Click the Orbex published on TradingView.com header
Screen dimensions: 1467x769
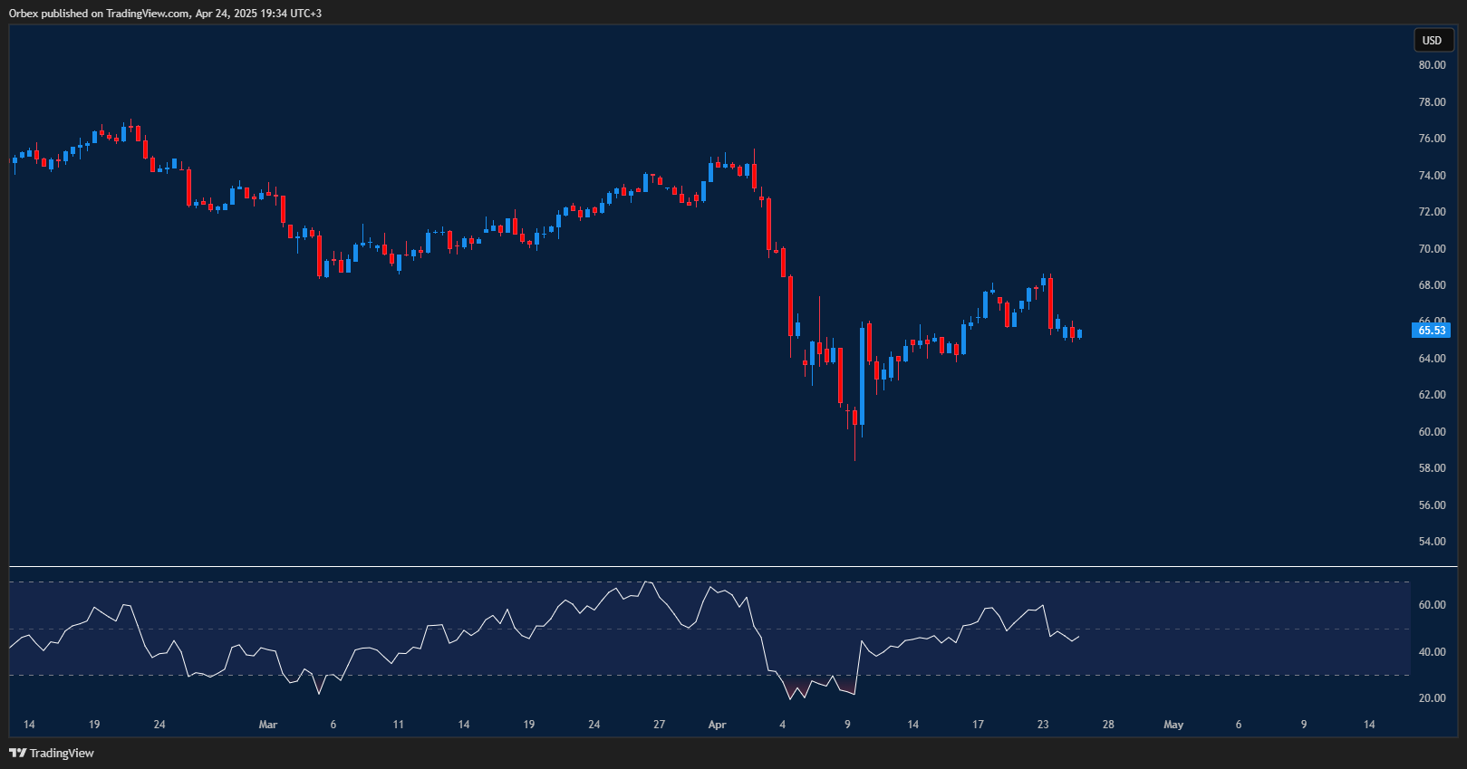click(x=100, y=14)
